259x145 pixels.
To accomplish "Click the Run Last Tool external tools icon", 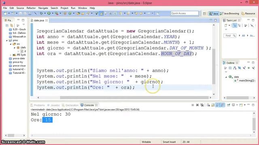I will coord(57,13).
